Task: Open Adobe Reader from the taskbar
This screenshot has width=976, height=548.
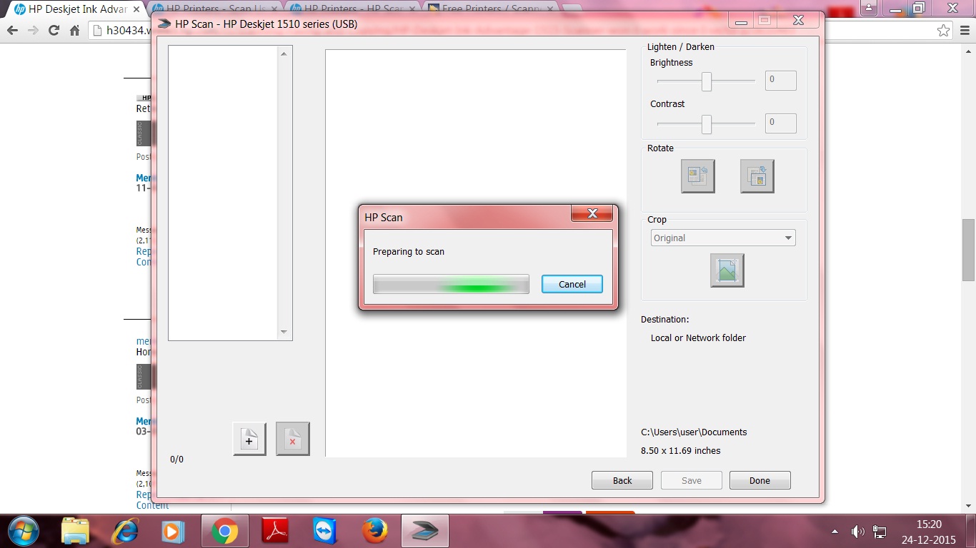Action: point(275,532)
